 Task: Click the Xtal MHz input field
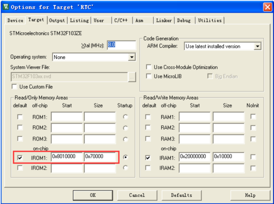tap(122, 45)
